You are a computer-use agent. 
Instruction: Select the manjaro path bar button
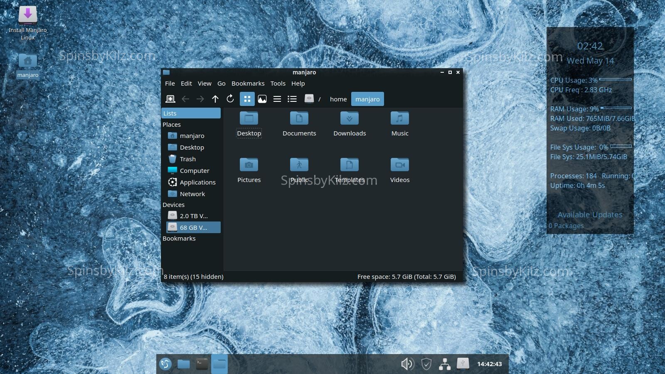click(367, 99)
